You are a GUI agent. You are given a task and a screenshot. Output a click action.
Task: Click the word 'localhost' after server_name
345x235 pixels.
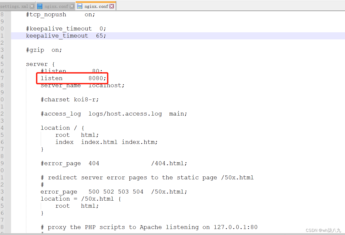(105, 86)
